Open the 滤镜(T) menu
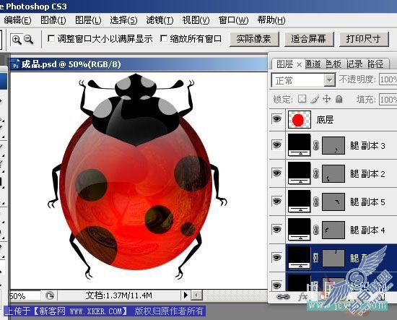The width and height of the screenshot is (397, 320). (x=160, y=20)
